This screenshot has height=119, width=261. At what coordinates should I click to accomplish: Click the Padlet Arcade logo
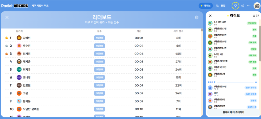15,6
